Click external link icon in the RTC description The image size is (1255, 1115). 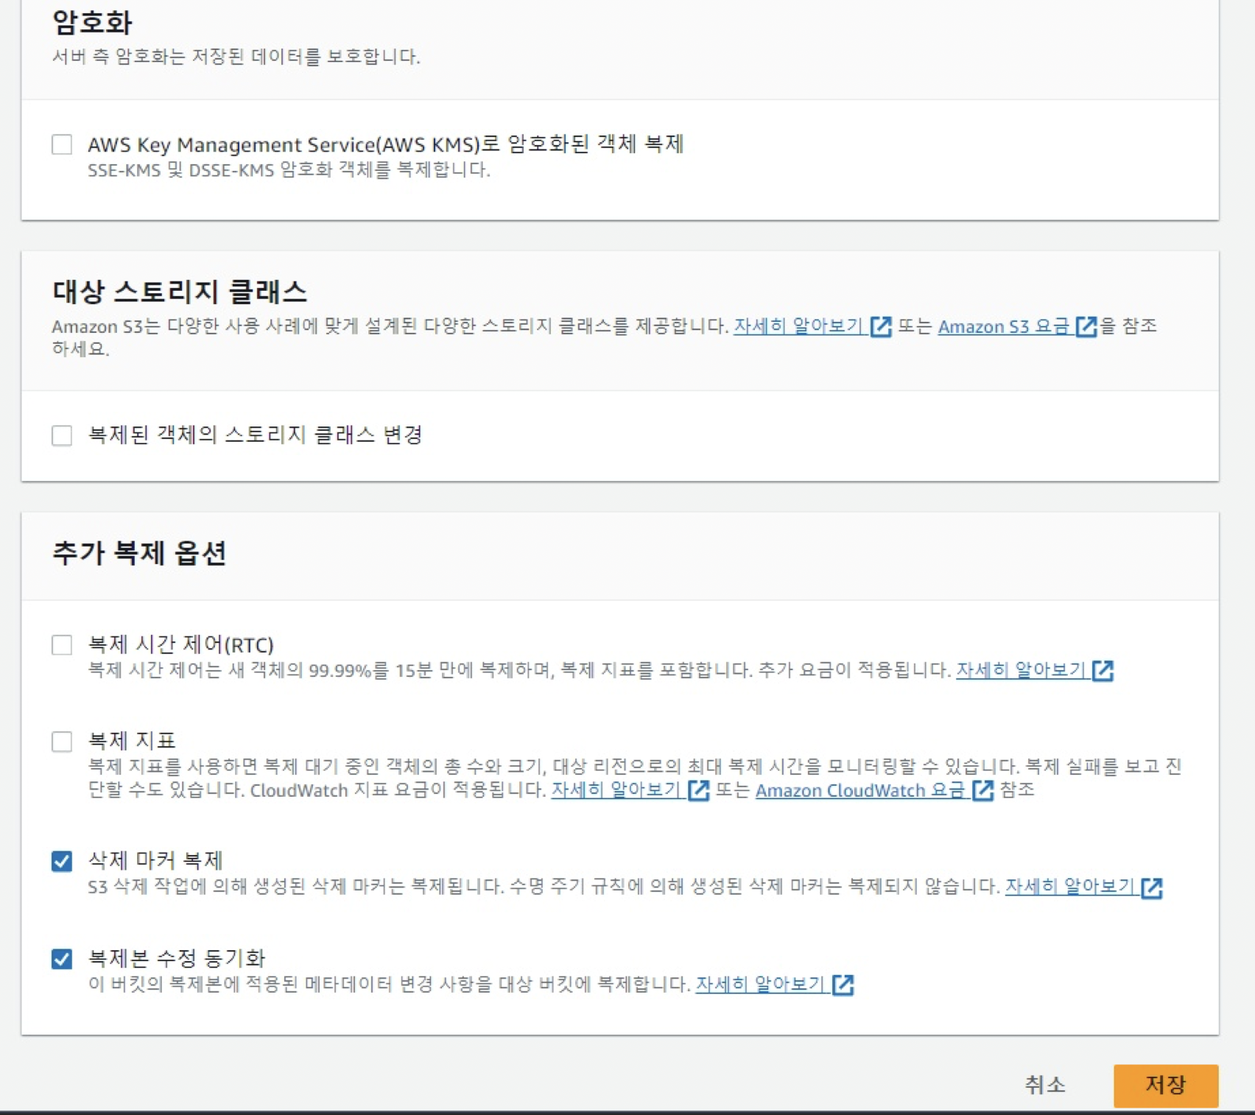coord(1103,671)
